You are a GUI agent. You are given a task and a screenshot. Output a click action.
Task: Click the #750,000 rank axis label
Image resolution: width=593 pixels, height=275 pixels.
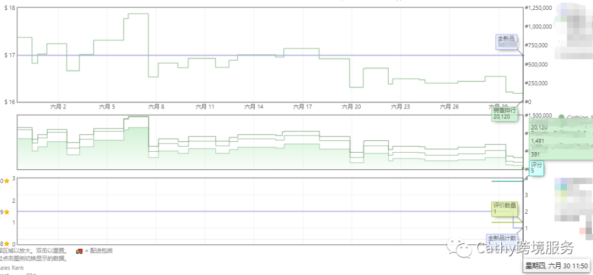point(537,45)
